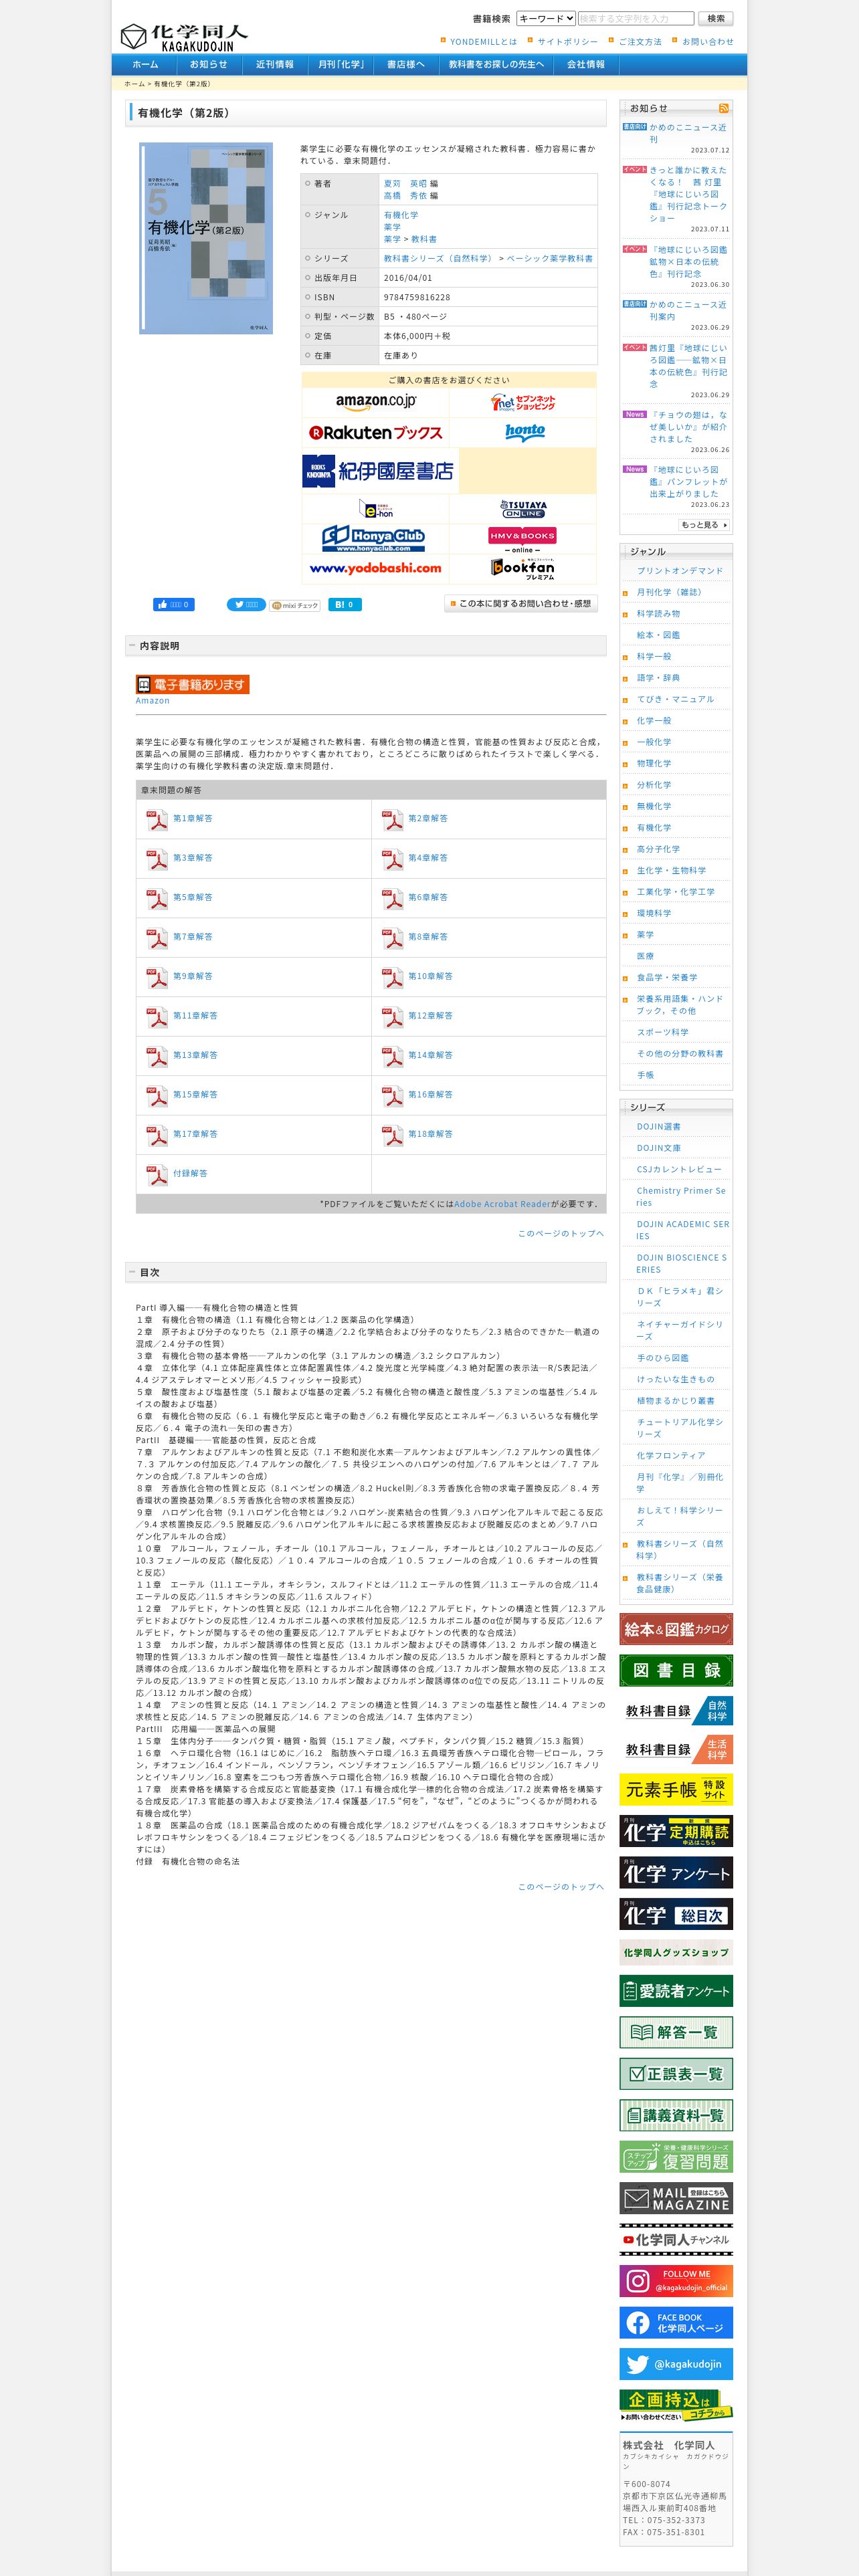Open the Instagram FOLLOW ME banner
Screen dimensions: 859x2576
[x=676, y=2281]
